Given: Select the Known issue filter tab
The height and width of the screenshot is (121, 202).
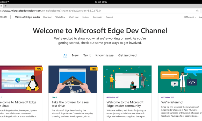Looking at the screenshot, I should (104, 55).
